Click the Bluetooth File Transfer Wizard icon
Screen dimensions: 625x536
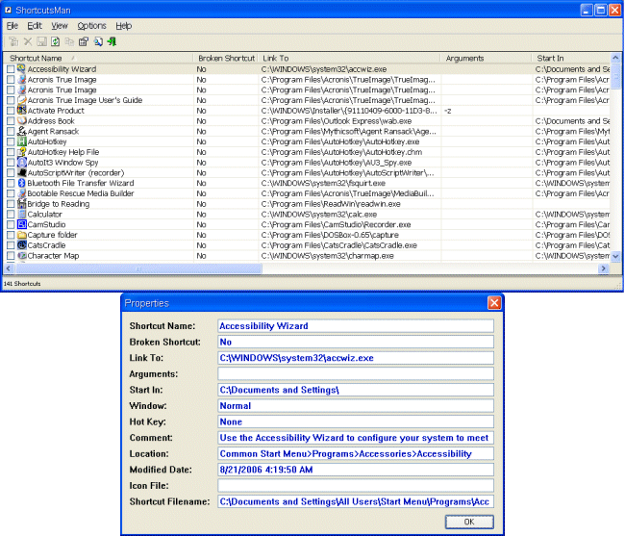tap(21, 183)
